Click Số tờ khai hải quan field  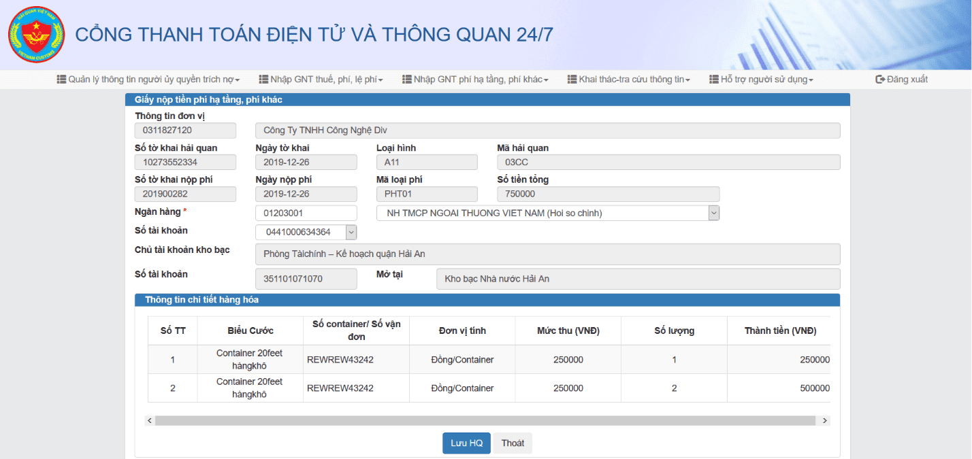tap(185, 162)
